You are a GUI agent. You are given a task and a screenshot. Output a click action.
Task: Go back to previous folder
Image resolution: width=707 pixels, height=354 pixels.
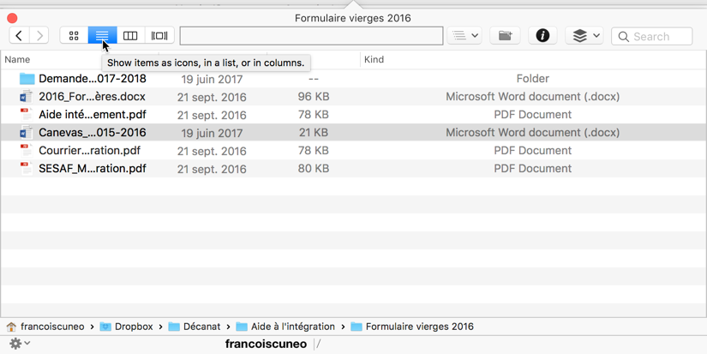[19, 36]
